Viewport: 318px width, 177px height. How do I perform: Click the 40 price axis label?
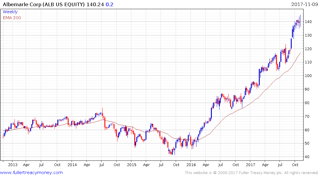[x=308, y=157]
